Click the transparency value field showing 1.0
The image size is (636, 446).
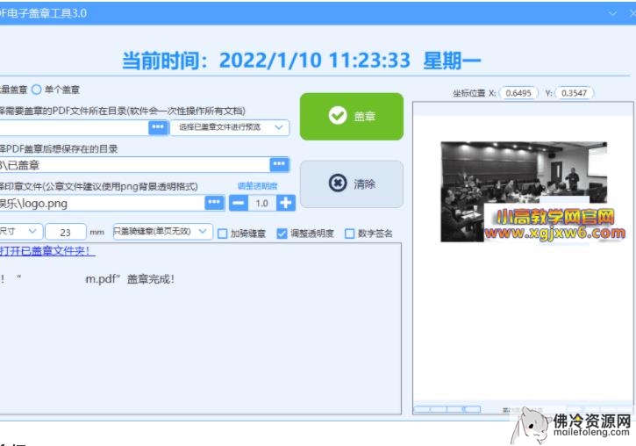pyautogui.click(x=261, y=203)
